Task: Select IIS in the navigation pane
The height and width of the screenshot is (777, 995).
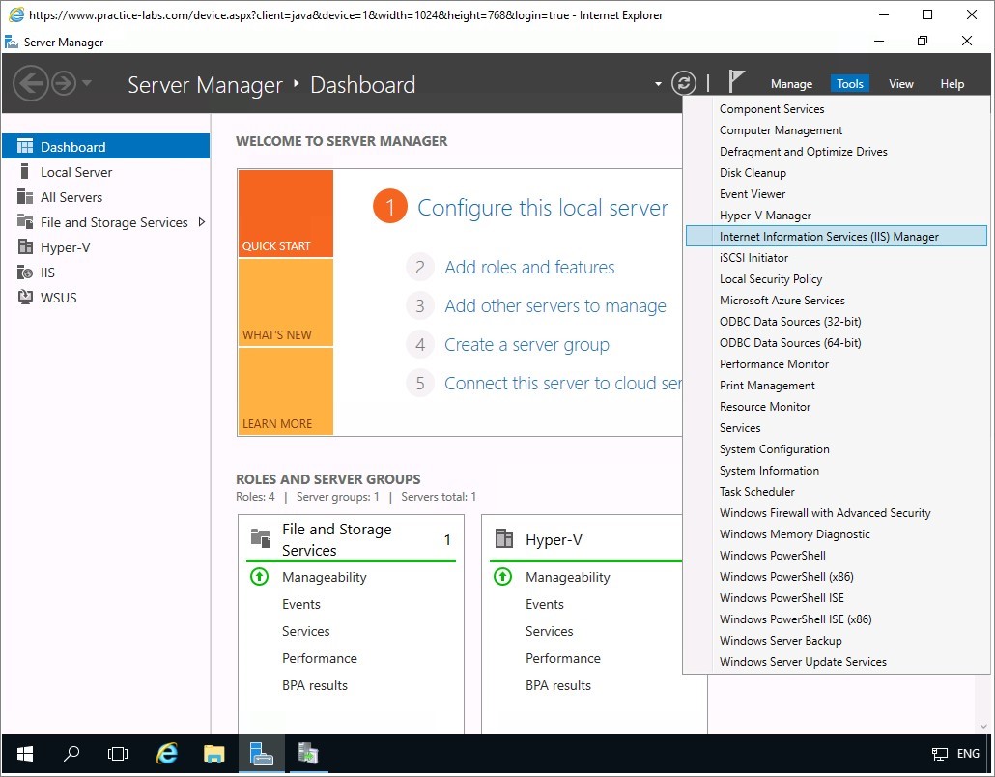Action: pyautogui.click(x=47, y=273)
